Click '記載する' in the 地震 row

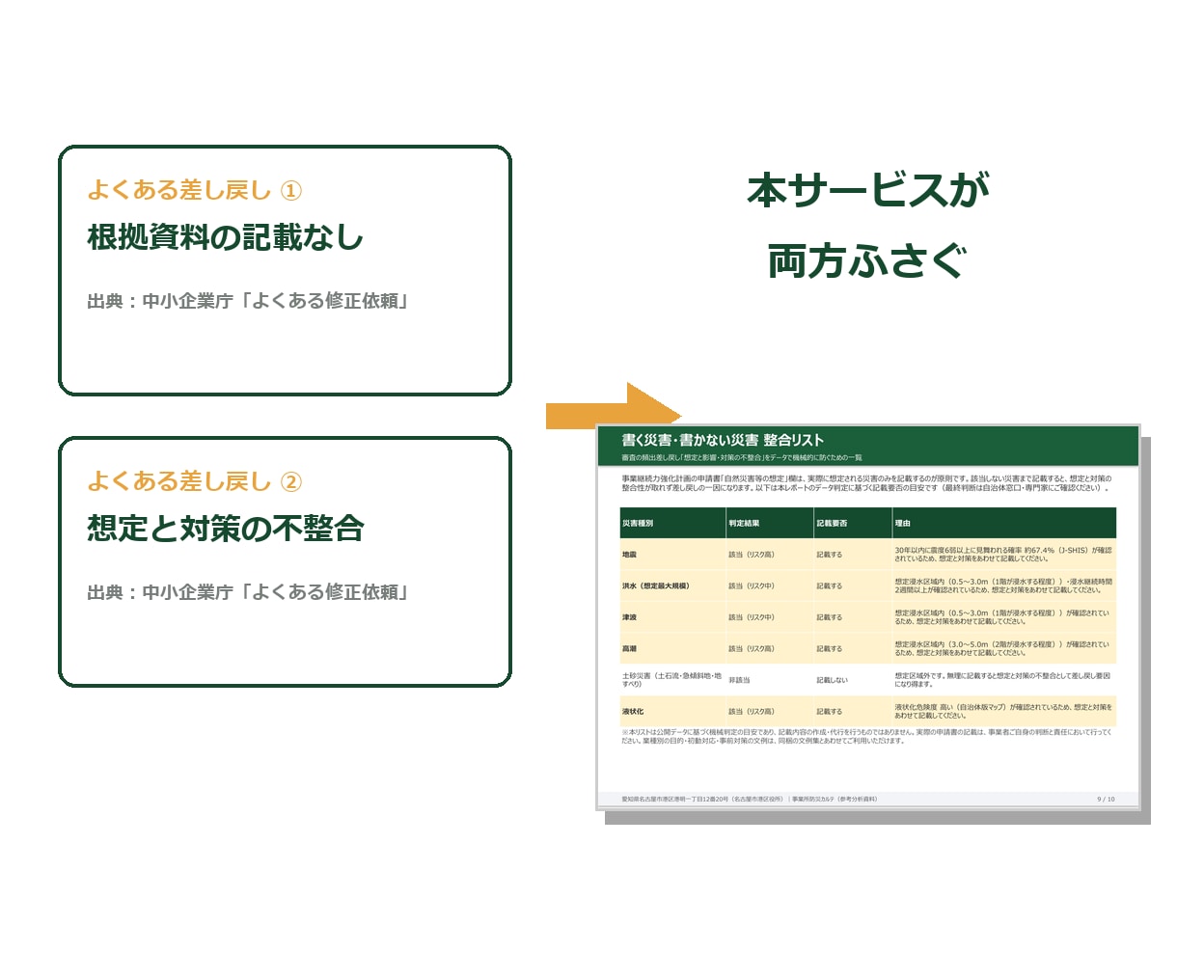coord(830,555)
